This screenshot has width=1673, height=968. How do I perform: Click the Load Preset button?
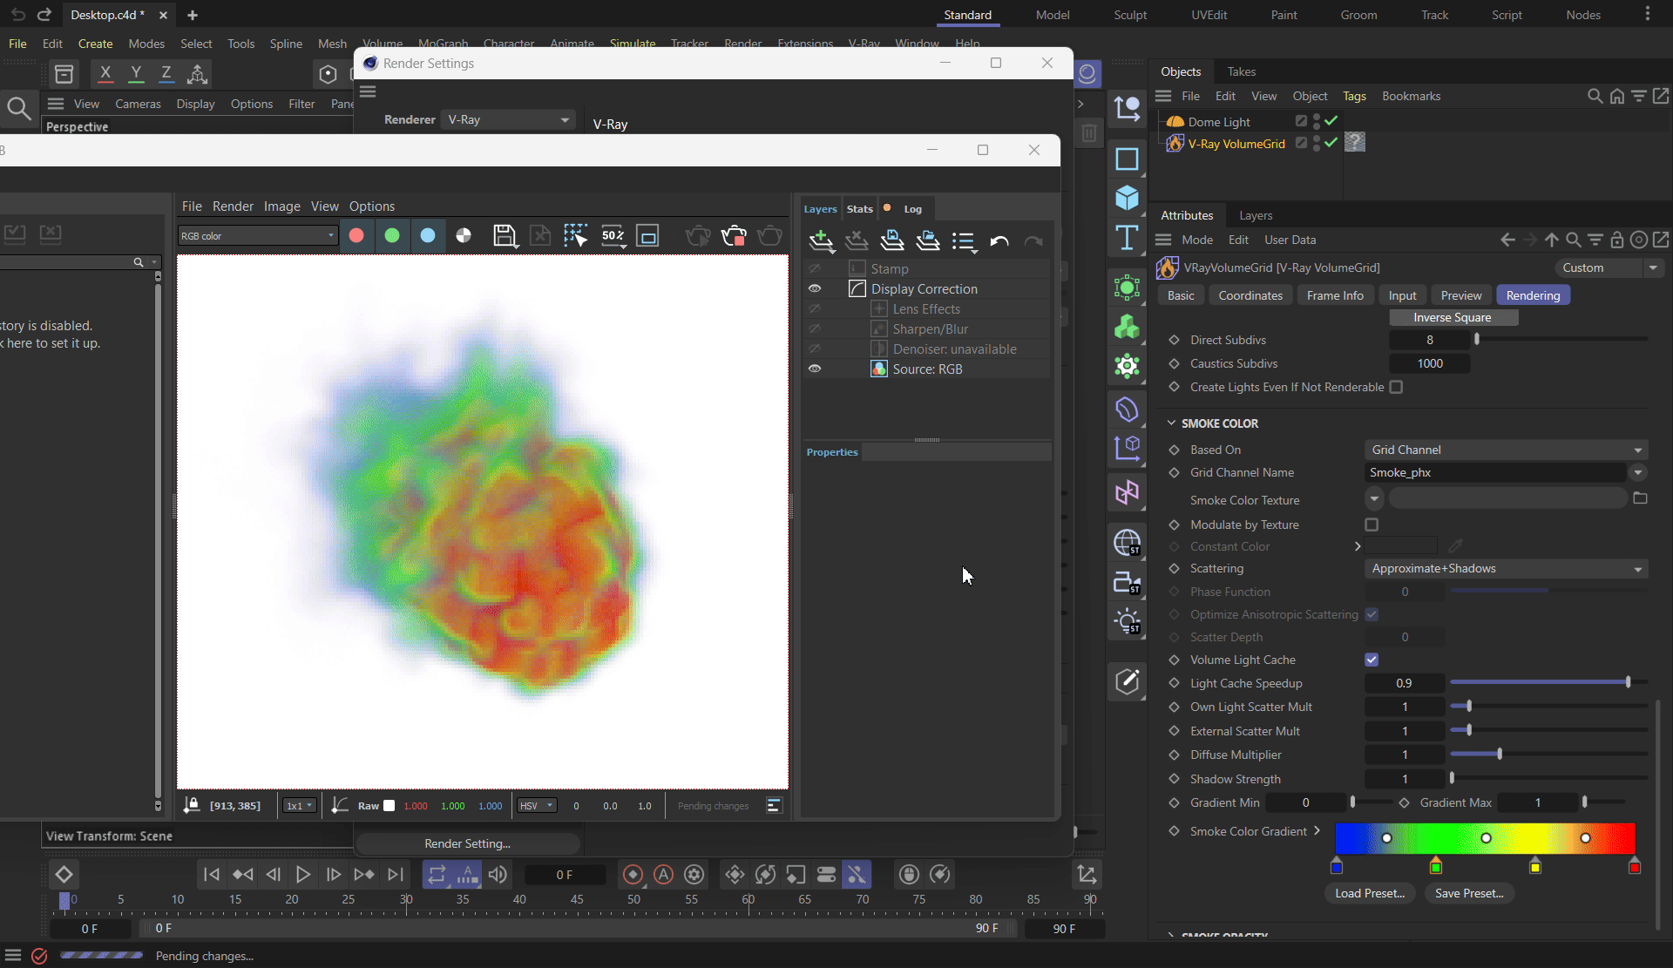click(x=1369, y=892)
